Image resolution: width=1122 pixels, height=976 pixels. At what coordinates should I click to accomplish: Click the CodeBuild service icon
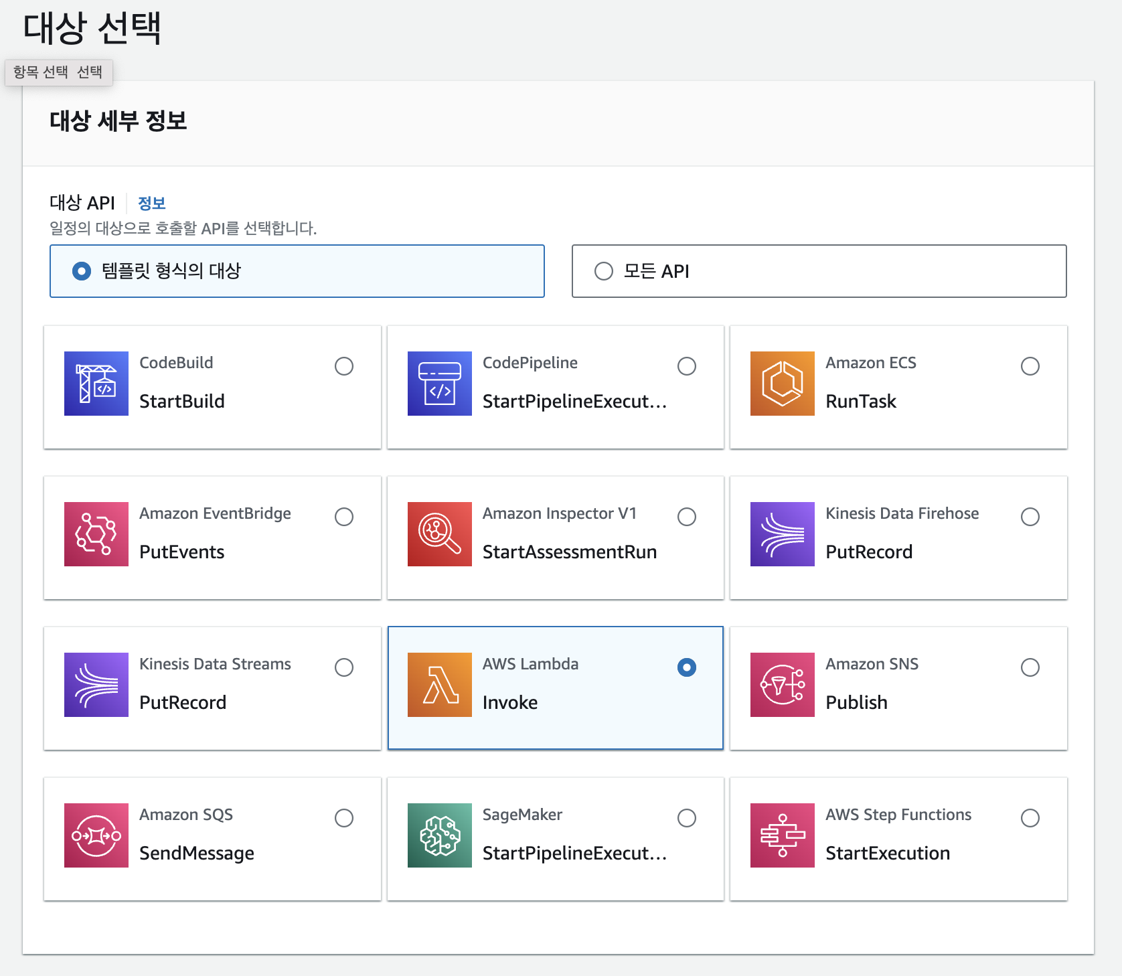tap(96, 384)
